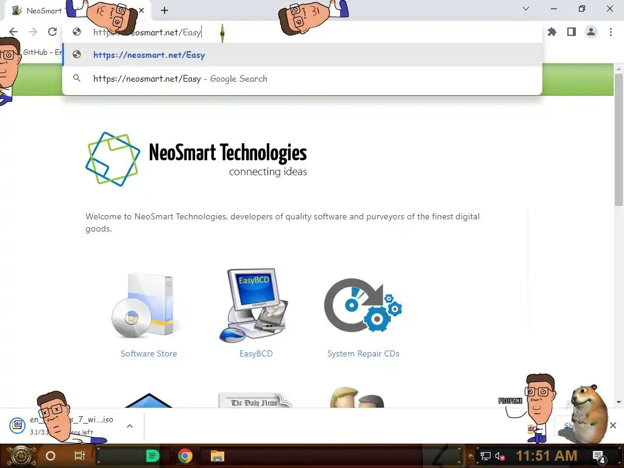Click the tab search chevron
Viewport: 624px width, 468px height.
[526, 9]
